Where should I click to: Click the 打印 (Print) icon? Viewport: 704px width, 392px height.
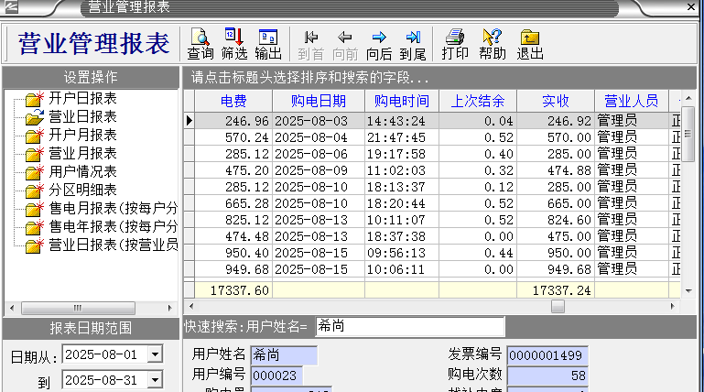pos(455,43)
